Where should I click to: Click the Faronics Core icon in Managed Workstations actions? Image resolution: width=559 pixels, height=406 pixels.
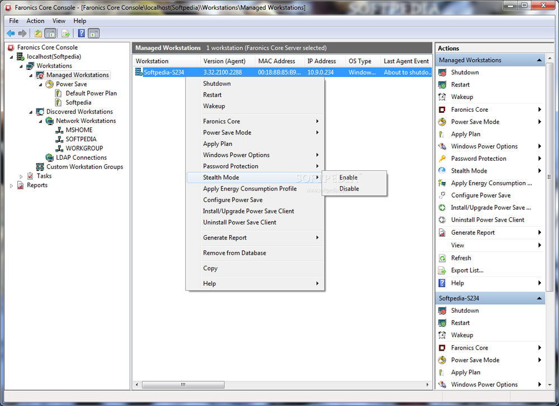point(442,109)
